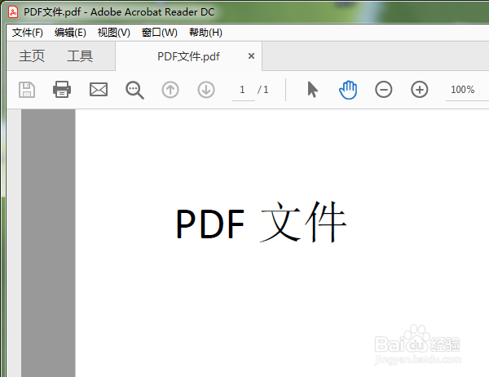
Task: Open the Find text magnifier icon
Action: [x=134, y=91]
